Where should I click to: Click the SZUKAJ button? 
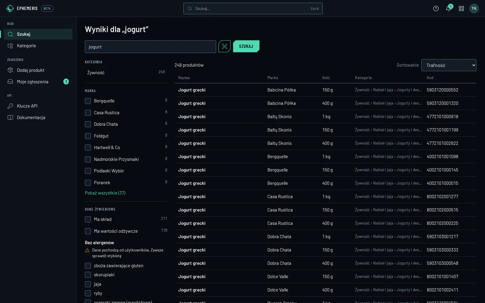pyautogui.click(x=246, y=46)
